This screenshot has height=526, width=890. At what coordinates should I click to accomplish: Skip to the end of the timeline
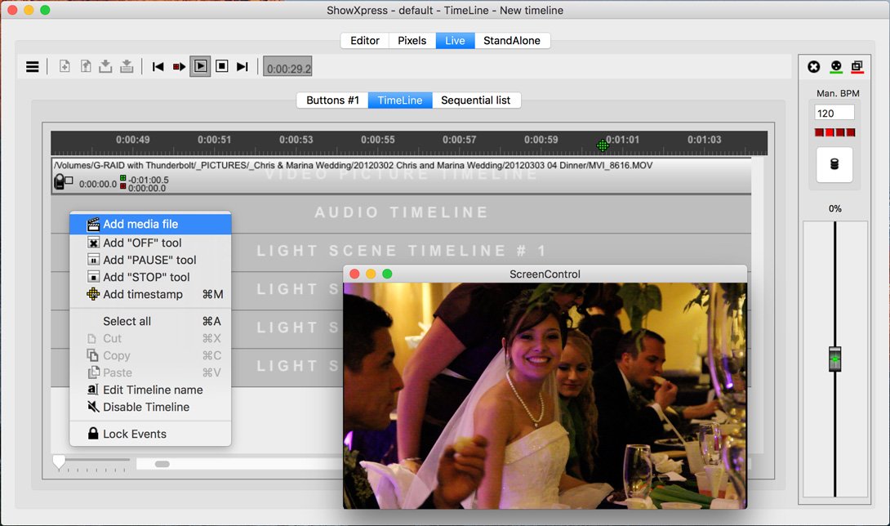243,67
